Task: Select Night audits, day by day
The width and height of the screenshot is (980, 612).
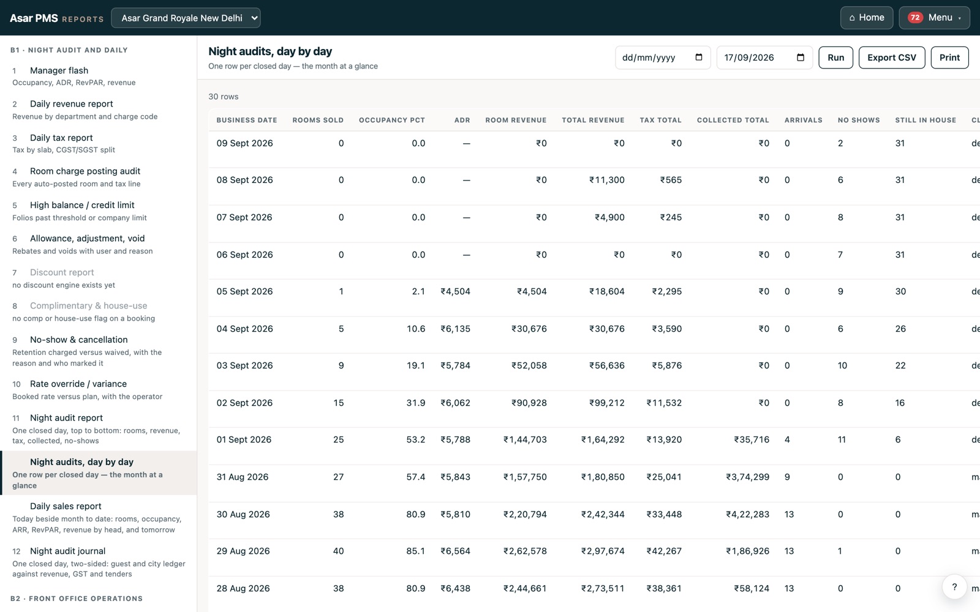Action: [x=98, y=473]
